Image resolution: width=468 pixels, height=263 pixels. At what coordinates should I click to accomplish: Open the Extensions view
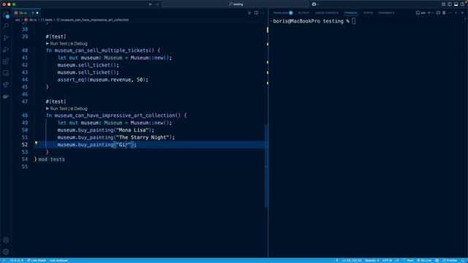[x=6, y=61]
